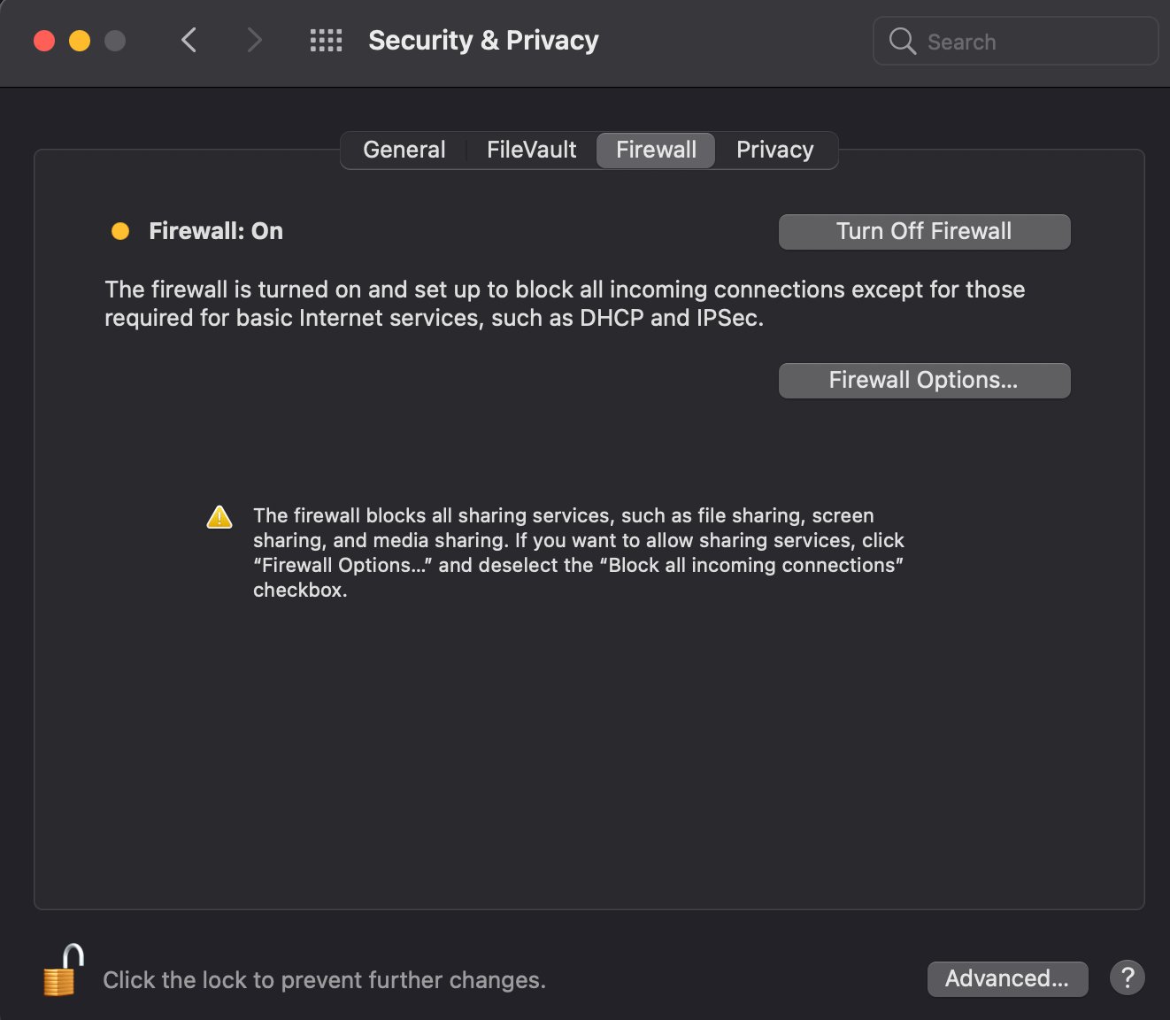This screenshot has width=1170, height=1020.
Task: Open Firewall Options
Action: (923, 380)
